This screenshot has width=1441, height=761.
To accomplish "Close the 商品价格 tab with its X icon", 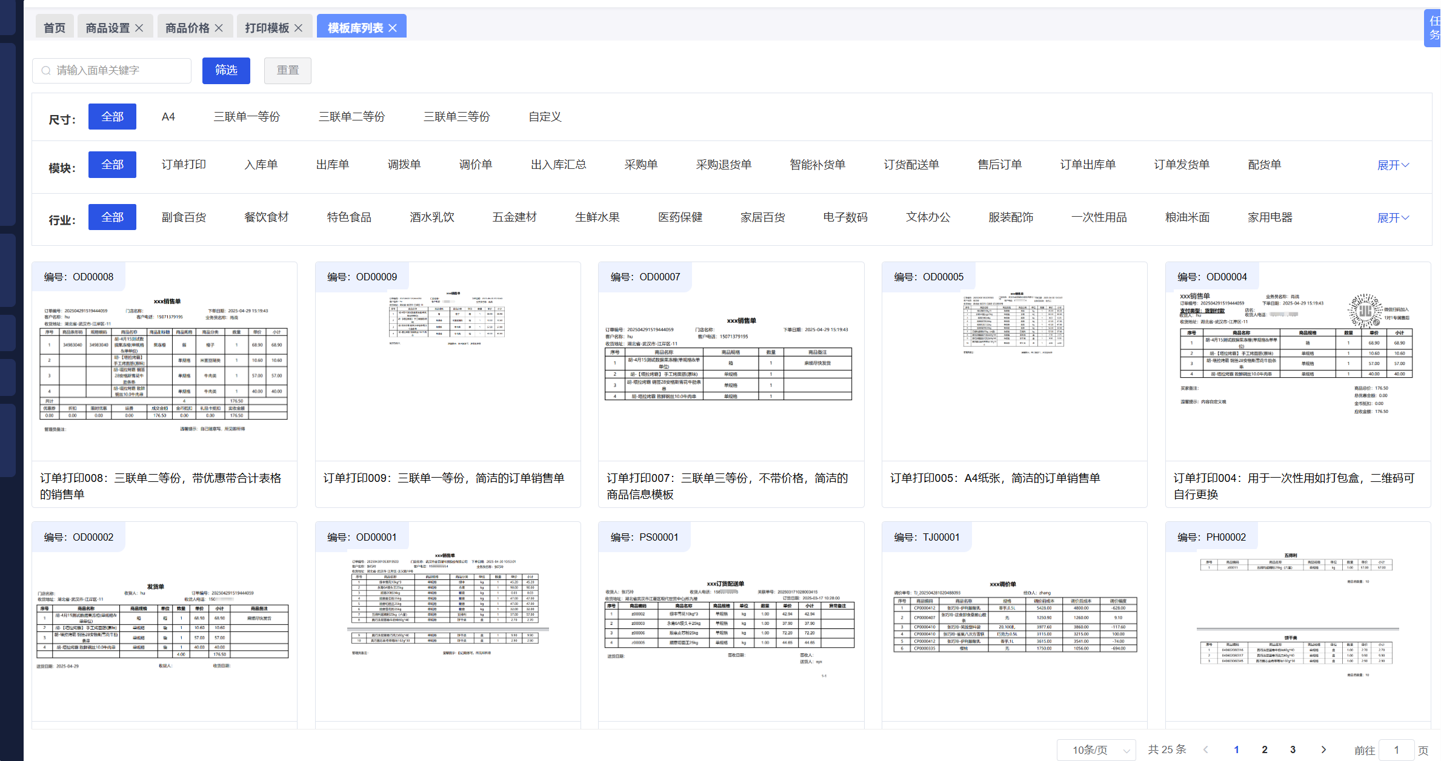I will [x=219, y=28].
